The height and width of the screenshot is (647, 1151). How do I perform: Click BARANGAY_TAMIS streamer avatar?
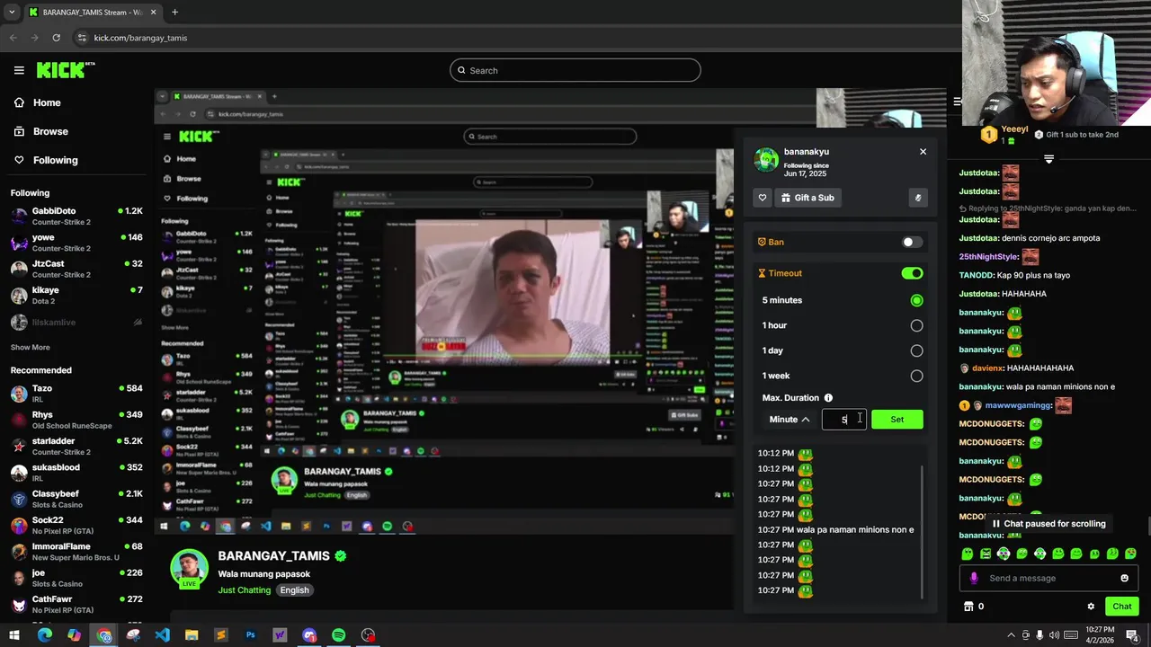click(x=189, y=569)
